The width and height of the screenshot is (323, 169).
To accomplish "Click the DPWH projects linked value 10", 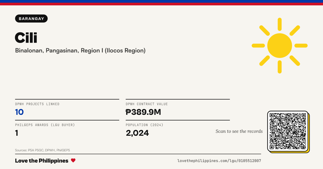I will click(19, 112).
